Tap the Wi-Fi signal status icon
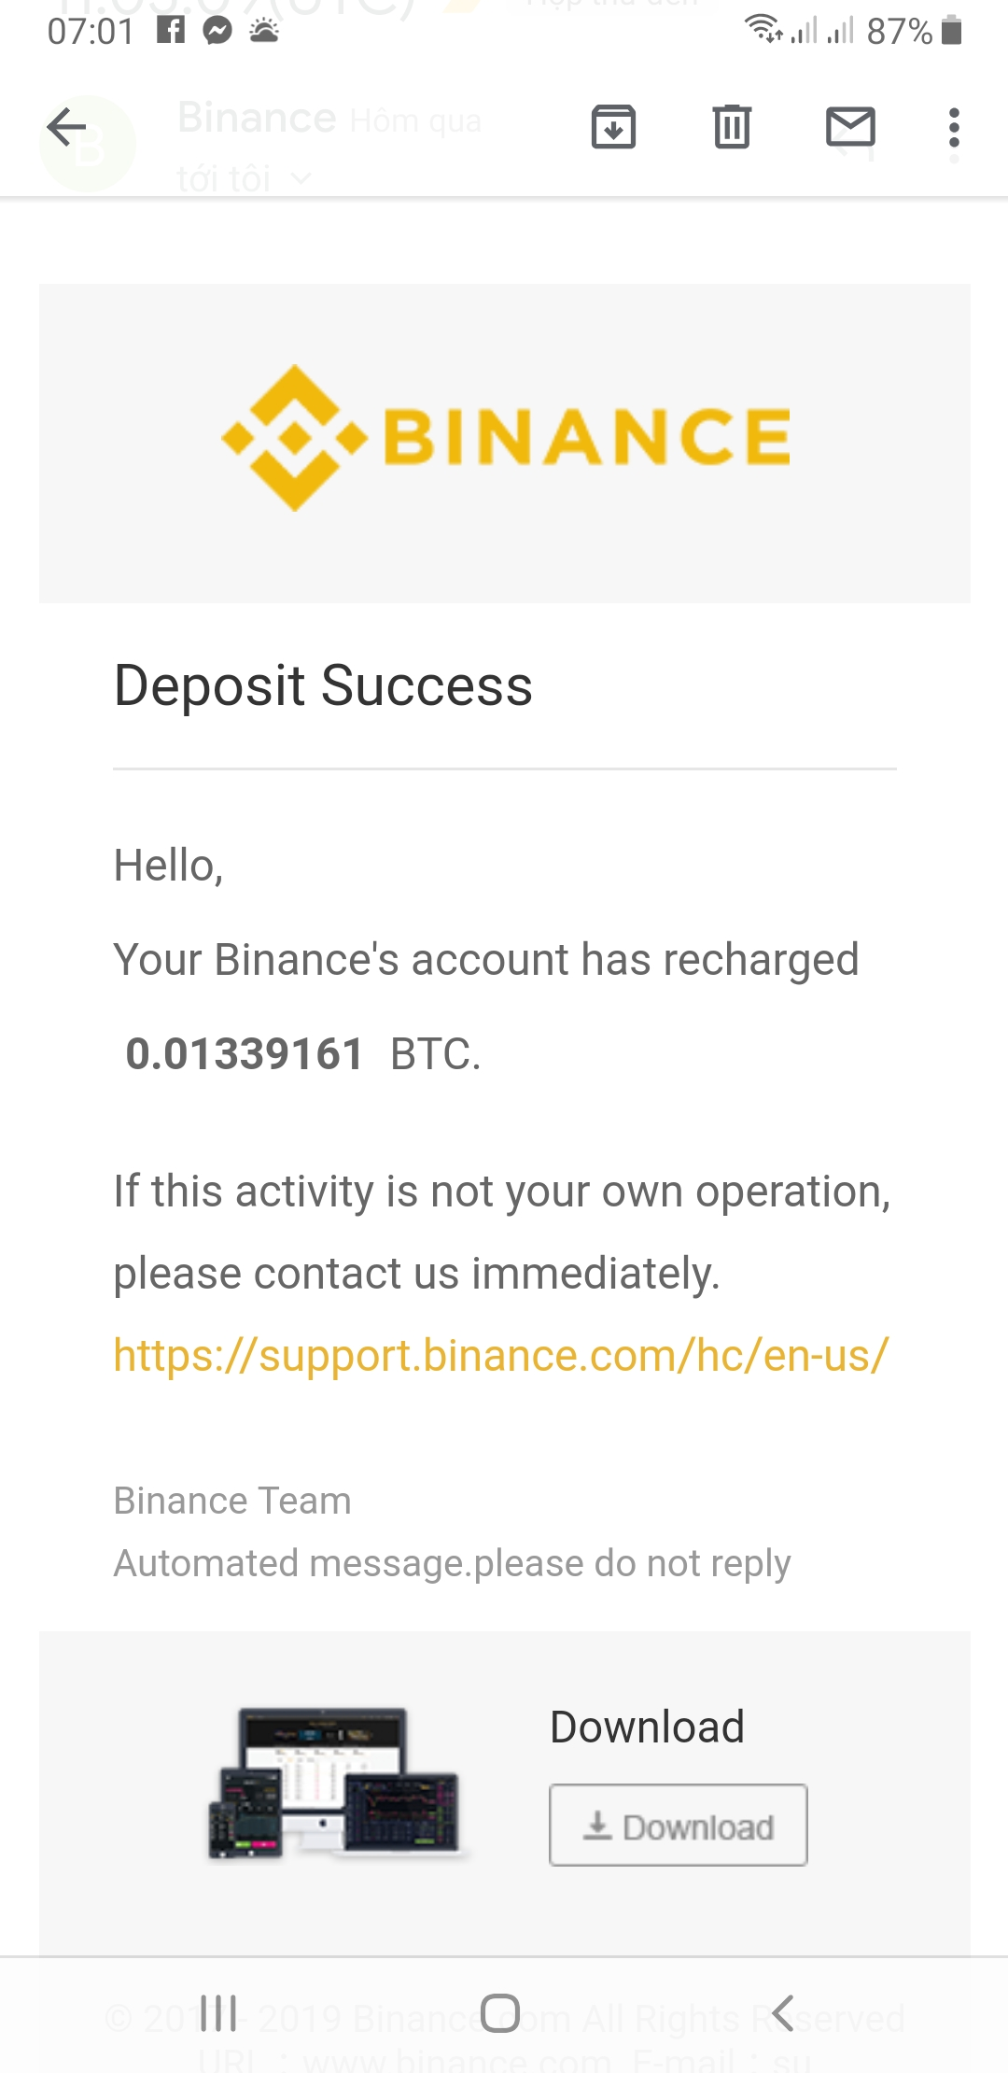Image resolution: width=1008 pixels, height=2073 pixels. tap(763, 31)
